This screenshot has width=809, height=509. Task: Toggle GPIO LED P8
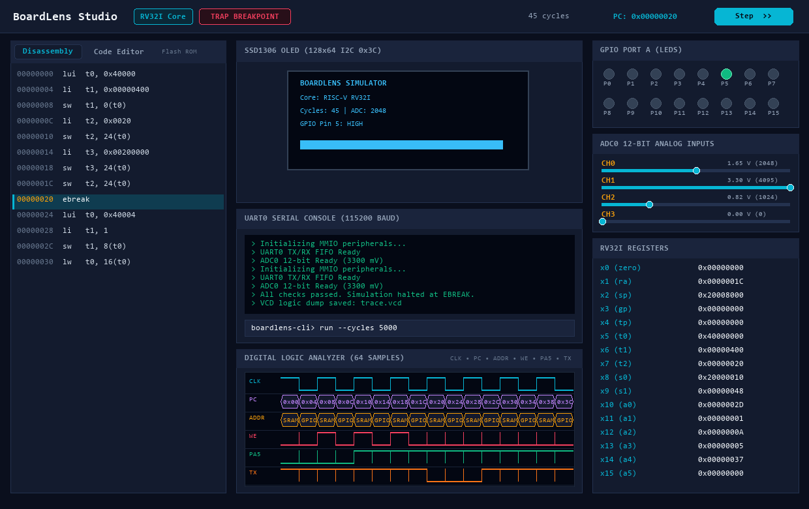[609, 103]
